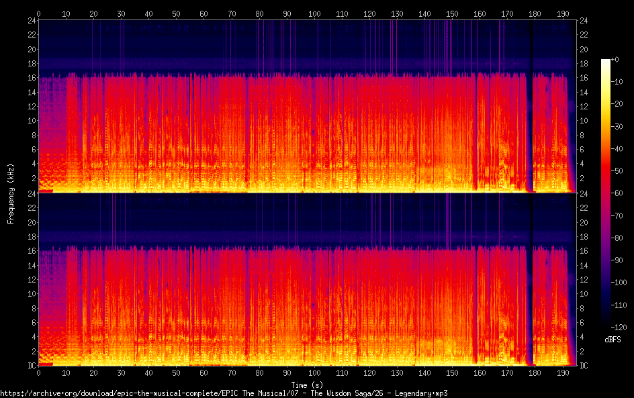The height and width of the screenshot is (398, 634).
Task: Click the 20 kHz label on upper channel's right axis
Action: coord(584,49)
